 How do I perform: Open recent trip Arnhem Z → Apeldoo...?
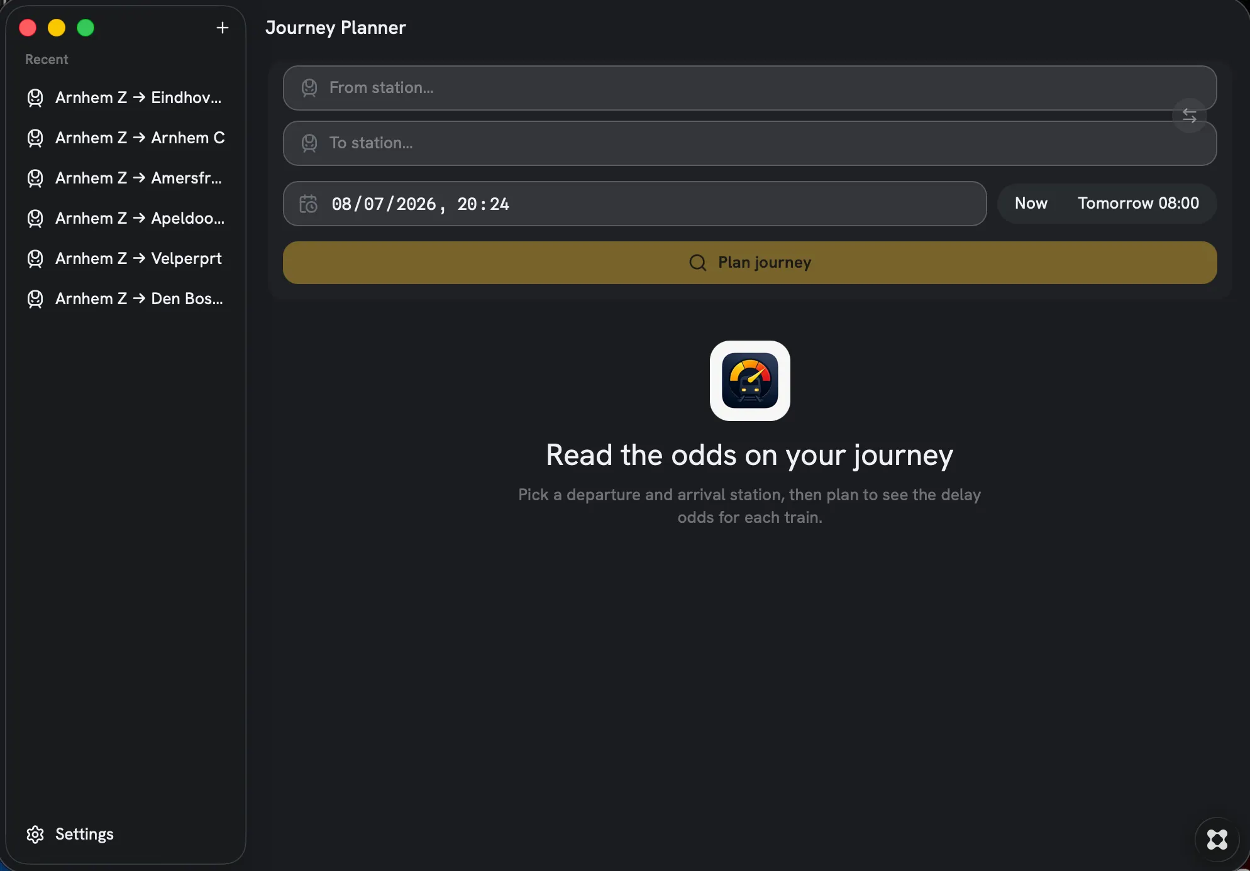126,219
